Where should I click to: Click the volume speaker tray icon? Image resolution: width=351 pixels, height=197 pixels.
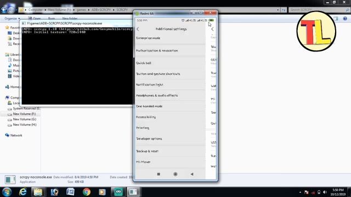pos(325,192)
